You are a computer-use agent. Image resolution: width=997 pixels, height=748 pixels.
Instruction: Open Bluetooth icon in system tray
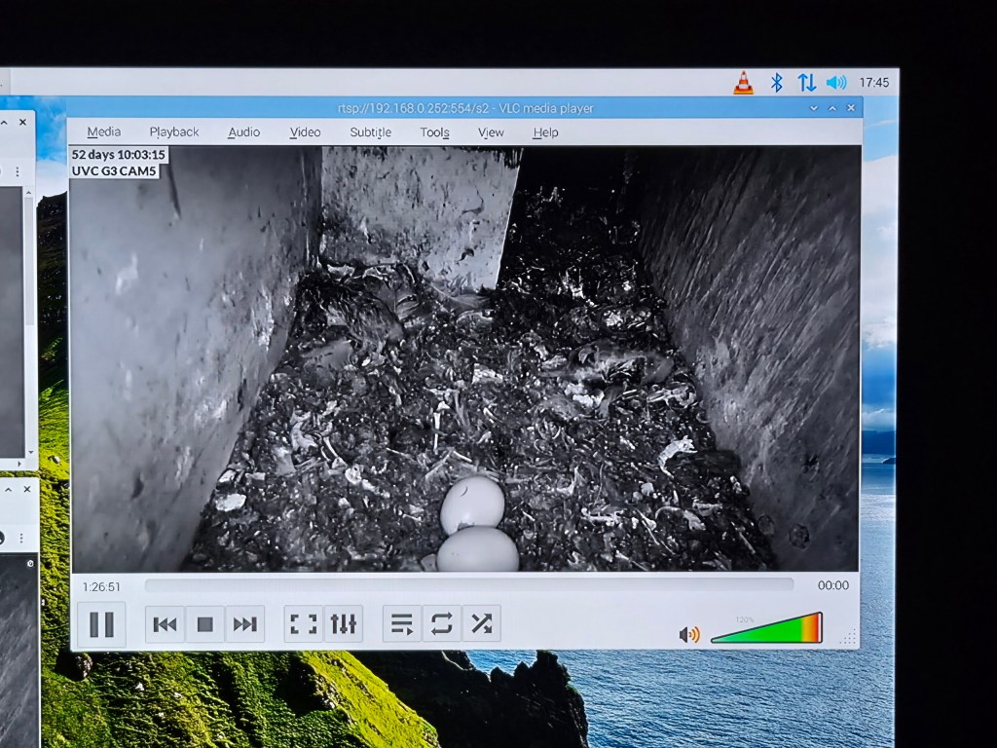click(776, 83)
